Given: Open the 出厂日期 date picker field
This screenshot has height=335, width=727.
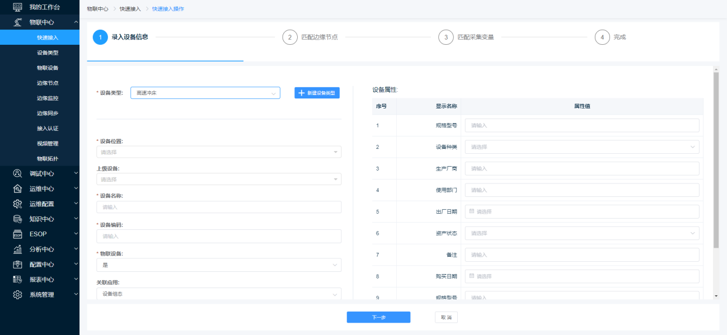Looking at the screenshot, I should click(x=581, y=212).
